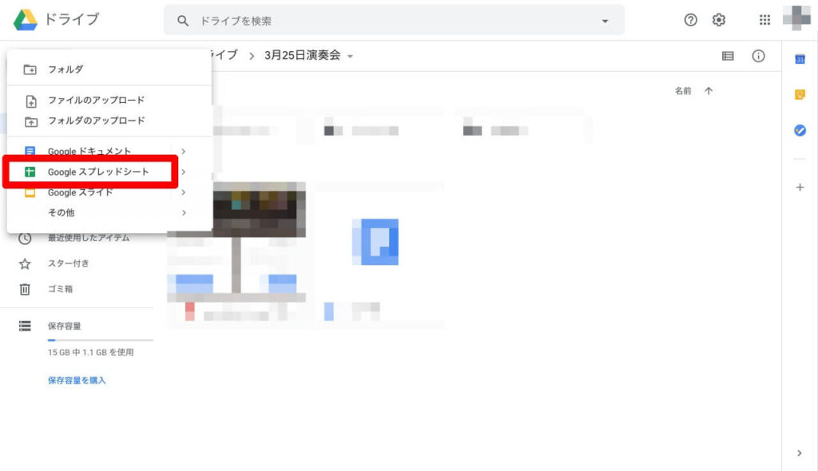Click the clock icon for recent items
This screenshot has height=471, width=818.
coord(25,239)
